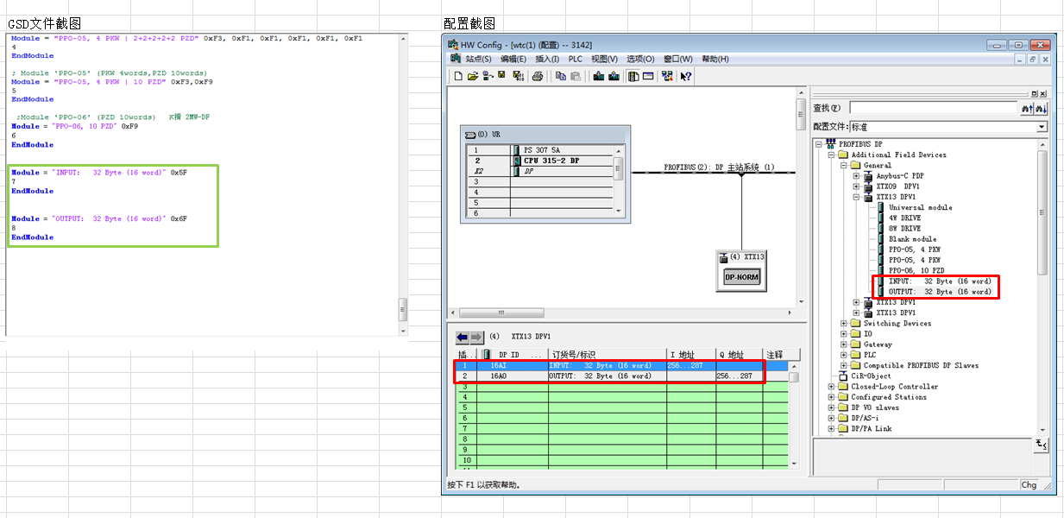The image size is (1064, 518).
Task: Select Blank module in catalog tree
Action: click(912, 239)
